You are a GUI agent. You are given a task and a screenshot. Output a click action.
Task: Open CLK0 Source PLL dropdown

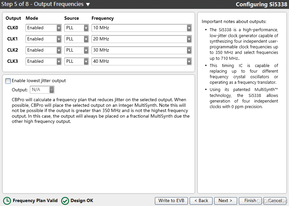[x=76, y=28]
